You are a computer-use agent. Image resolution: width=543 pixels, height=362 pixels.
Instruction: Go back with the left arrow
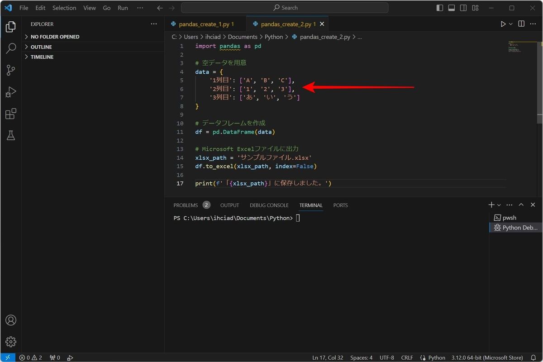click(x=160, y=8)
